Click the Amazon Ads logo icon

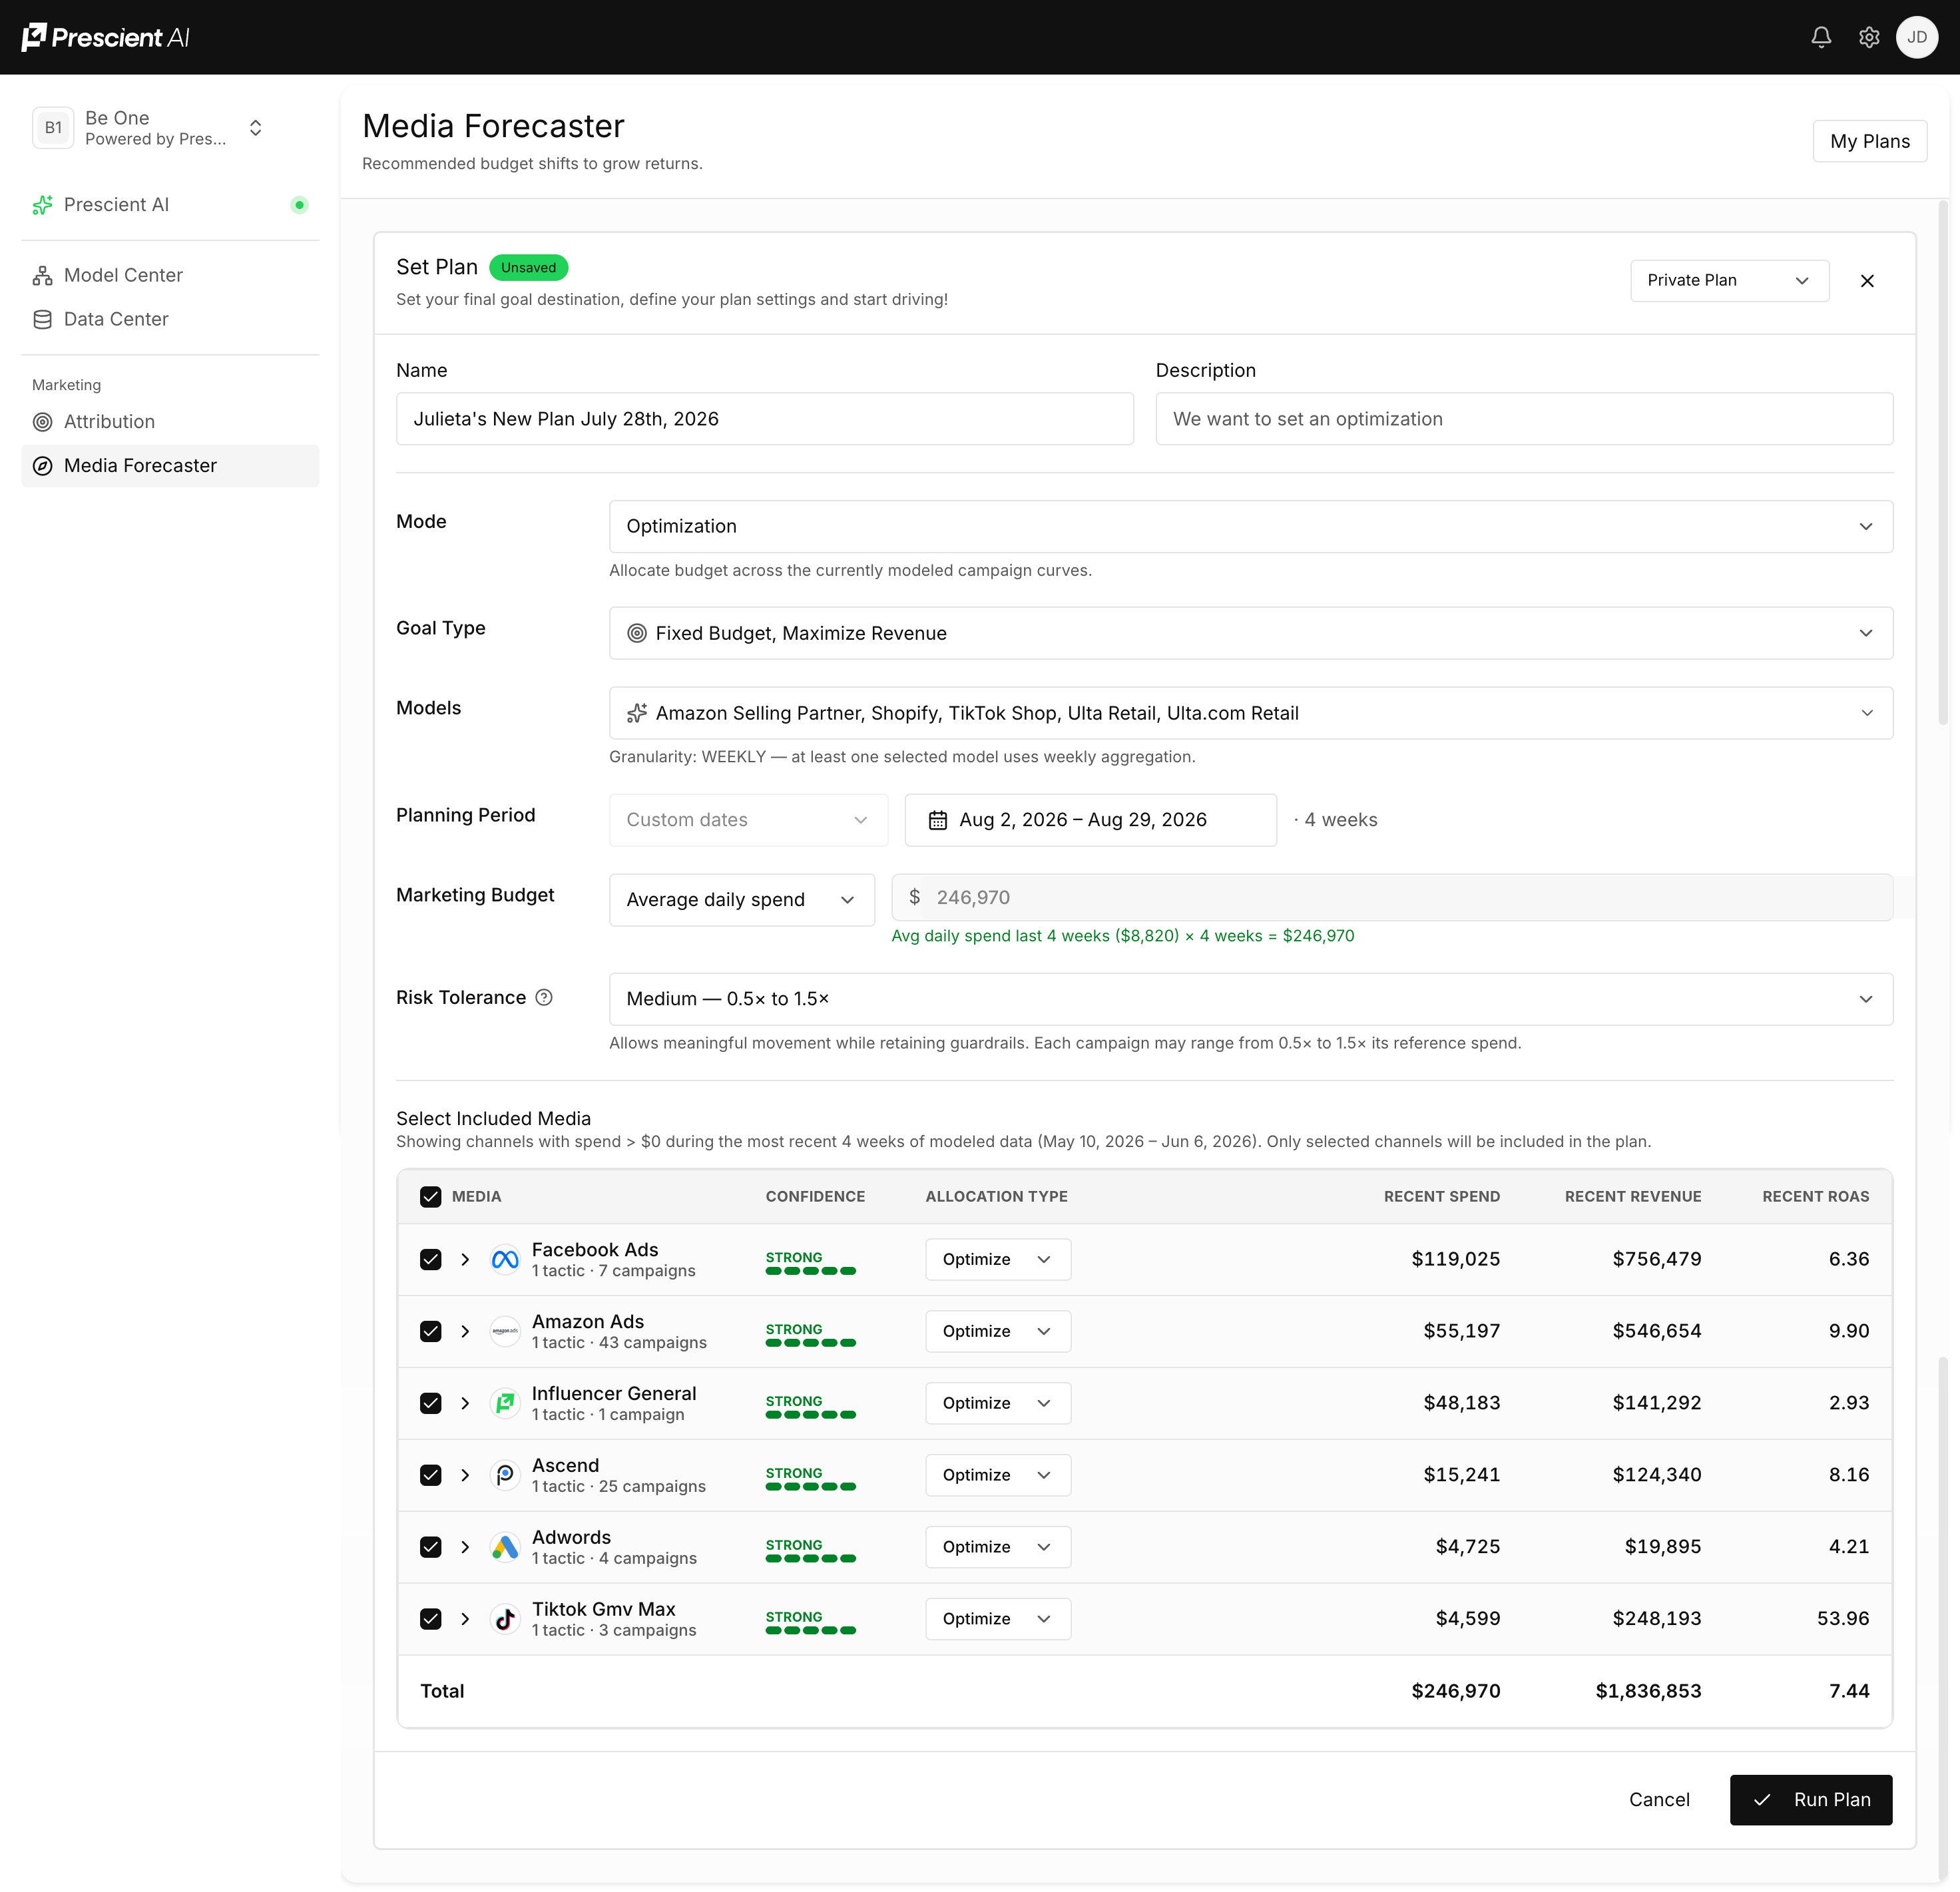click(505, 1331)
